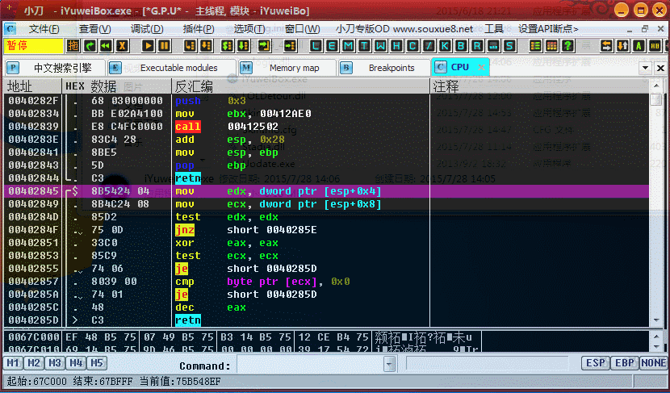Open Patches window with slash icon

pos(429,46)
